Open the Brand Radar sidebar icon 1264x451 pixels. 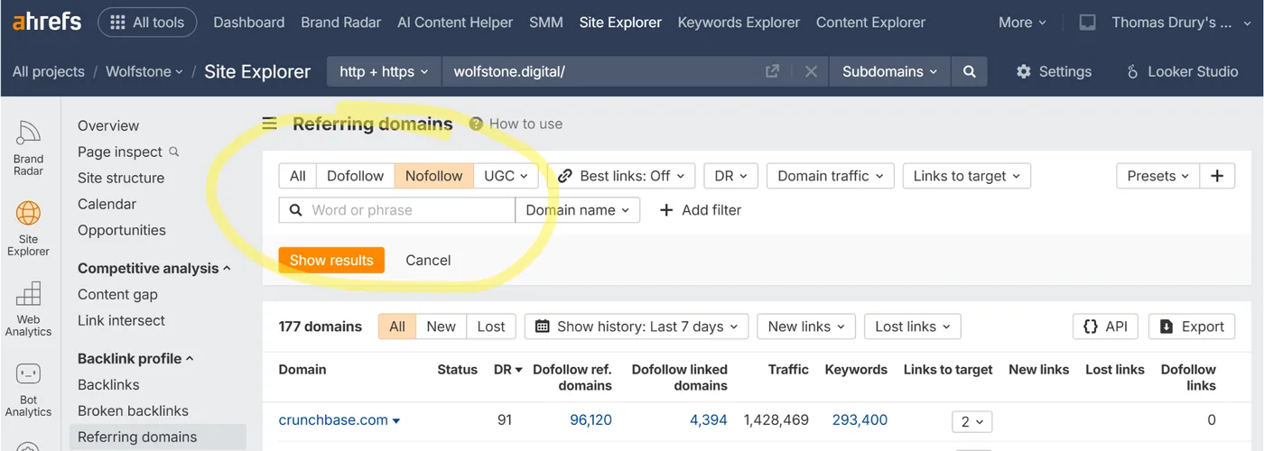coord(28,148)
